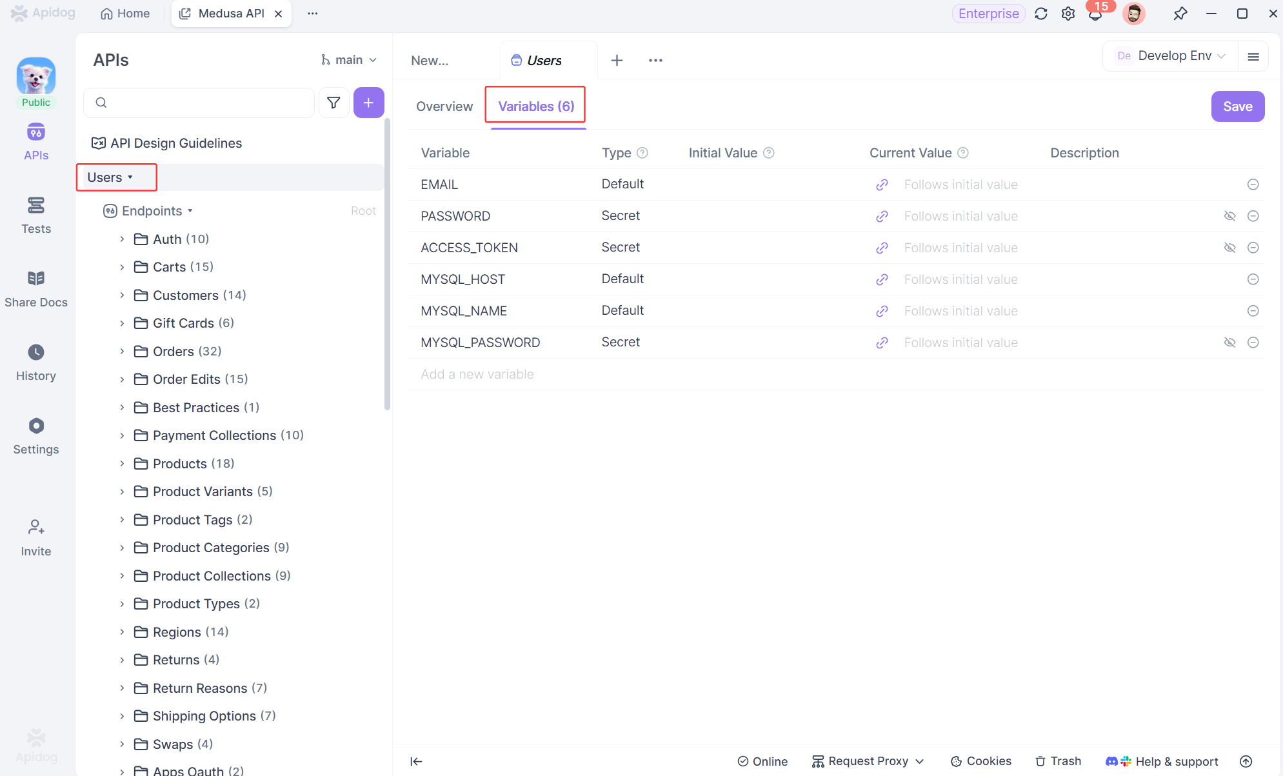This screenshot has height=776, width=1283.
Task: Expand the Customers folder
Action: (122, 295)
